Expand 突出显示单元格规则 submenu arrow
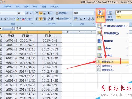Image resolution: width=132 pixels, height=99 pixels. click(127, 26)
